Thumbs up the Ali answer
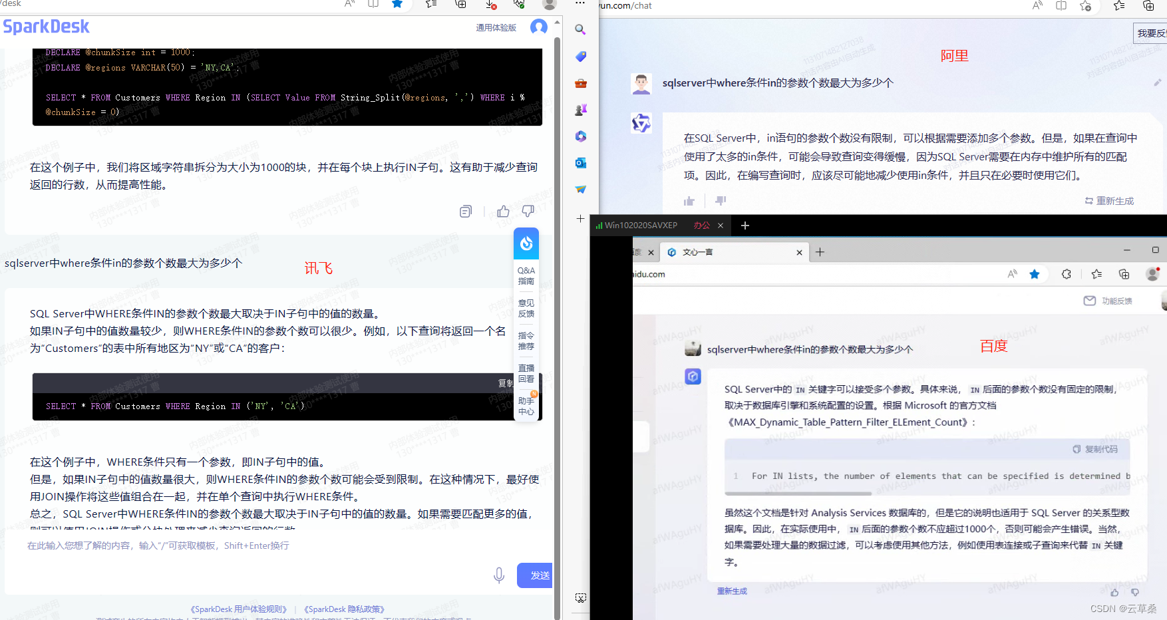This screenshot has height=620, width=1167. (689, 201)
